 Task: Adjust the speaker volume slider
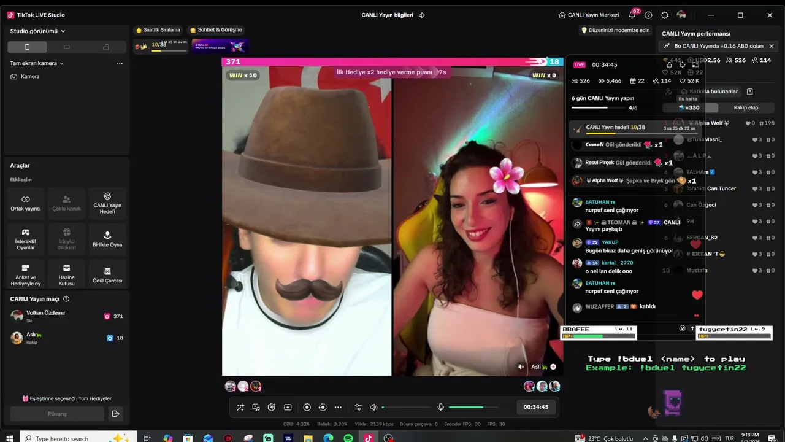(407, 407)
